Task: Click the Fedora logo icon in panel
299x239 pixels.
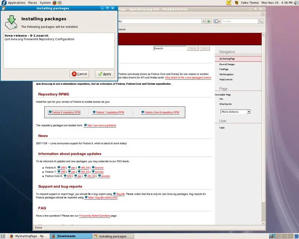Action: [x=4, y=3]
